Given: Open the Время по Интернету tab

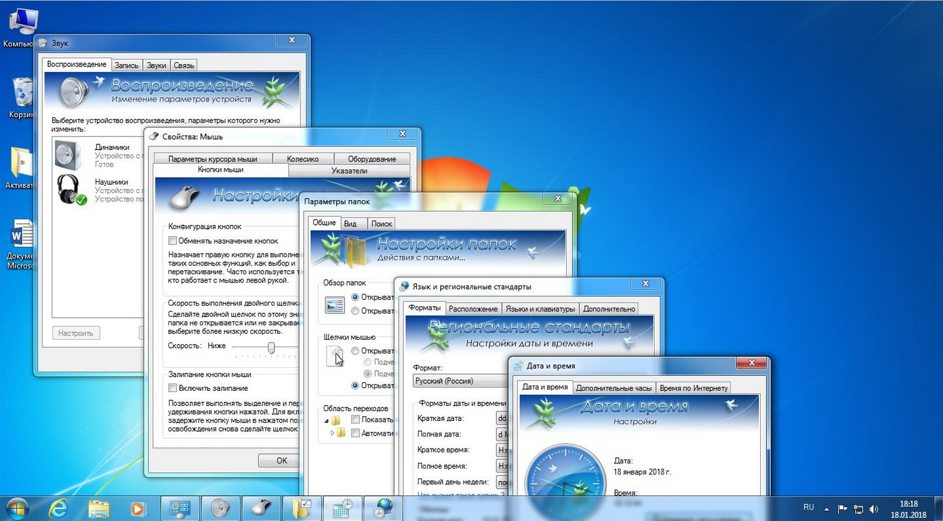Looking at the screenshot, I should (x=694, y=388).
